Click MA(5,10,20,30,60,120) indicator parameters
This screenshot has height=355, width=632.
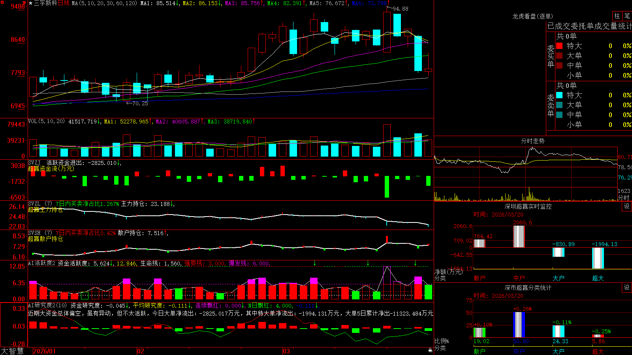[105, 3]
